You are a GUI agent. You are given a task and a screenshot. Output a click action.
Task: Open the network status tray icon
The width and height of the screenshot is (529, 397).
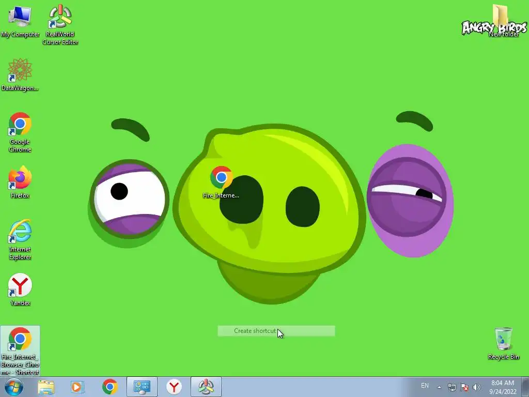452,387
